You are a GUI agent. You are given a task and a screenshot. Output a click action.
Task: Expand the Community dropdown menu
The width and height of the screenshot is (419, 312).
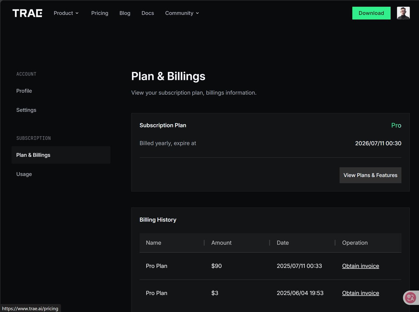point(182,13)
